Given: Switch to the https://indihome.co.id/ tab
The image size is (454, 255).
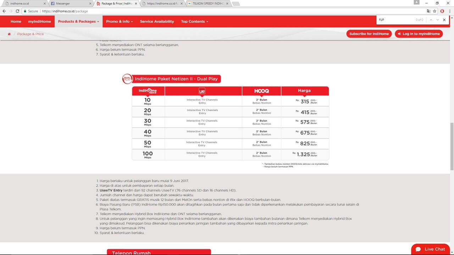Looking at the screenshot, I should [162, 4].
